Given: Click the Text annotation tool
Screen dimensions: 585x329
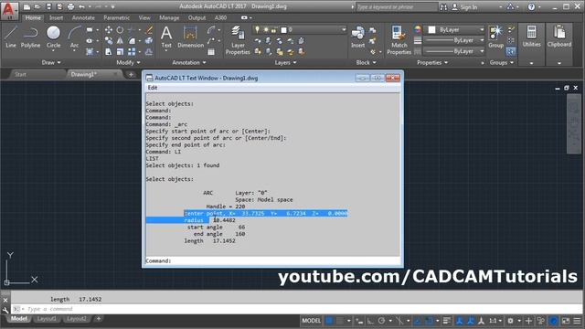Looking at the screenshot, I should pyautogui.click(x=166, y=37).
